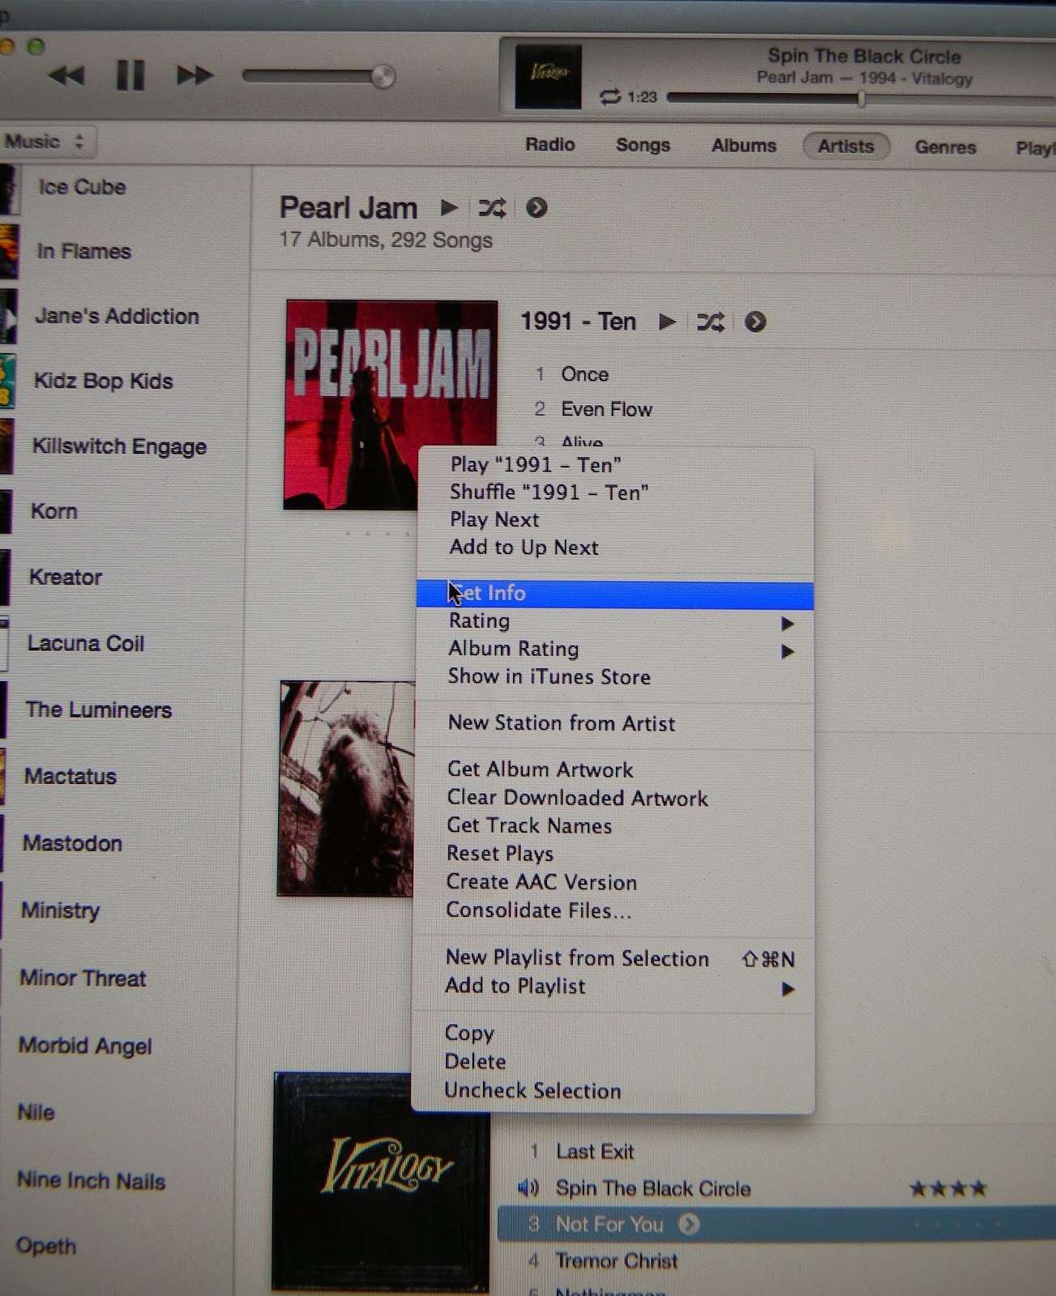Viewport: 1056px width, 1296px height.
Task: Click the Vitalogy album cover art
Action: pyautogui.click(x=382, y=1181)
